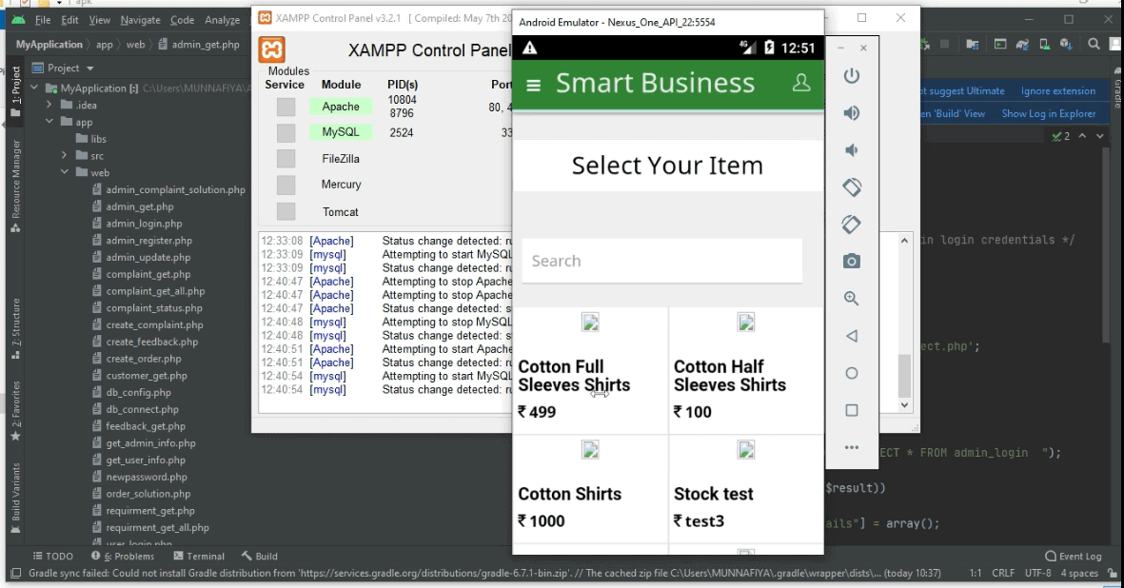The image size is (1124, 588).
Task: Click the Search field in Smart Business app
Action: [x=661, y=261]
